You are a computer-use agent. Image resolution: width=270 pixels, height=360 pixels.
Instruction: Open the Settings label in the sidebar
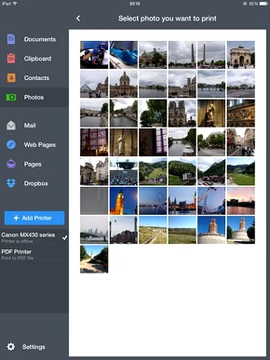[x=33, y=347]
